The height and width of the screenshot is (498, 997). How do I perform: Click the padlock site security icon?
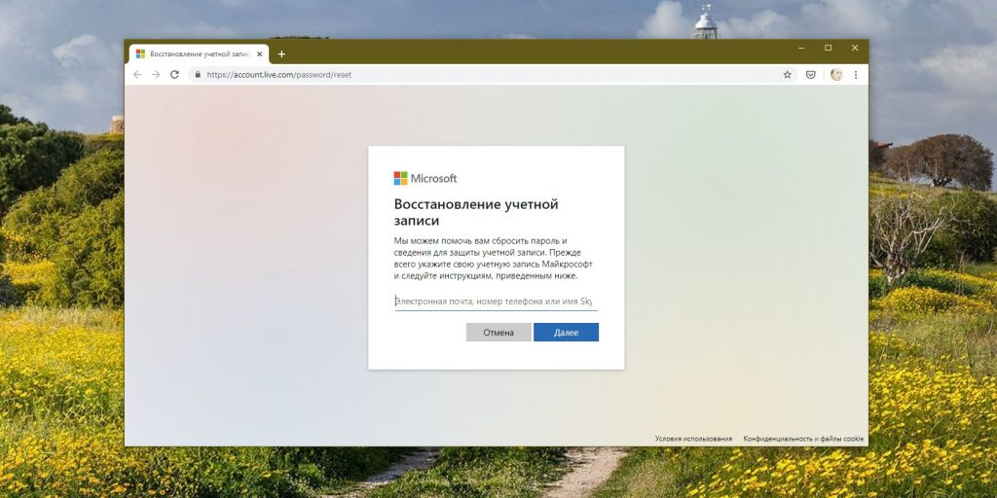[x=198, y=74]
